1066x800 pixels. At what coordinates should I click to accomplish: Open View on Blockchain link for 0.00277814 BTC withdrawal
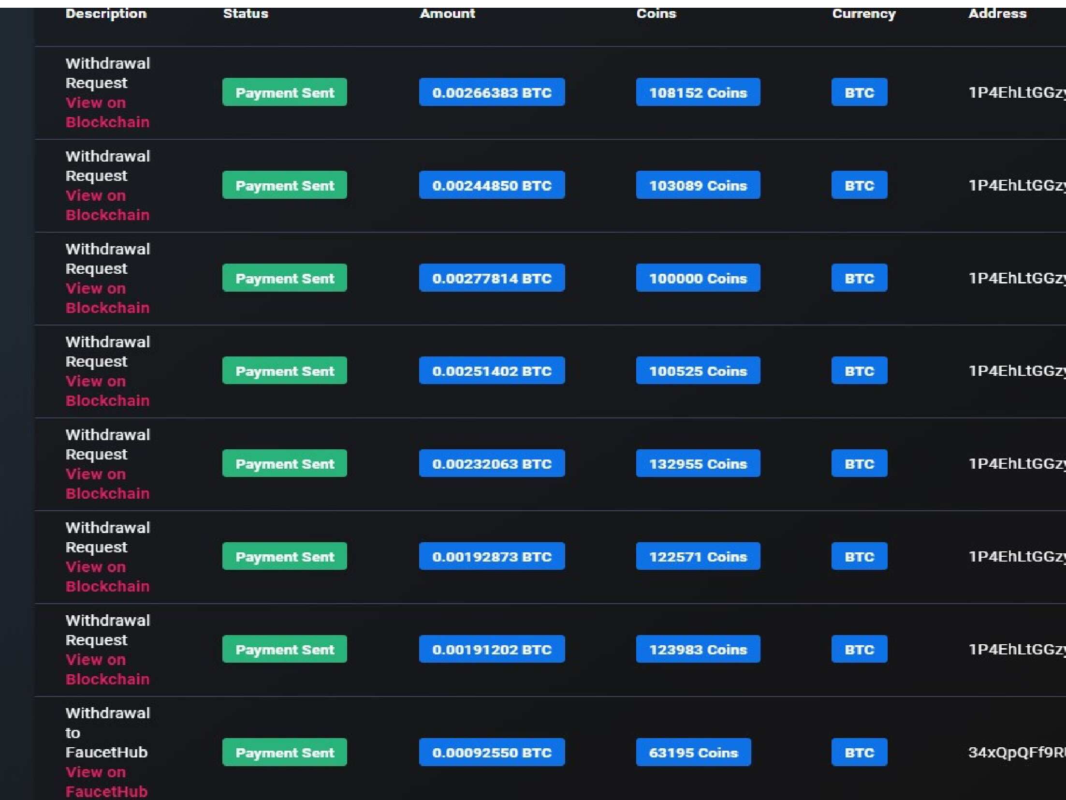coord(107,298)
